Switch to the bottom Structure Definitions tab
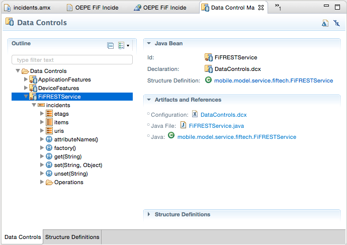 tap(72, 237)
